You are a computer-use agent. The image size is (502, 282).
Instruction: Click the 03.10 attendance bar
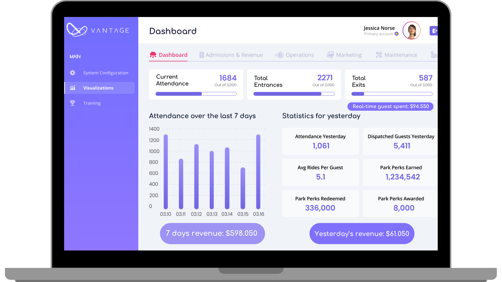166,172
